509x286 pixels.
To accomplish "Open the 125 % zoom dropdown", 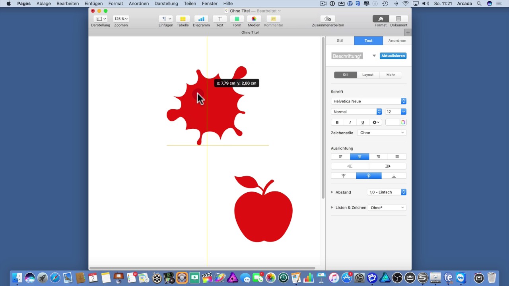I will click(121, 19).
